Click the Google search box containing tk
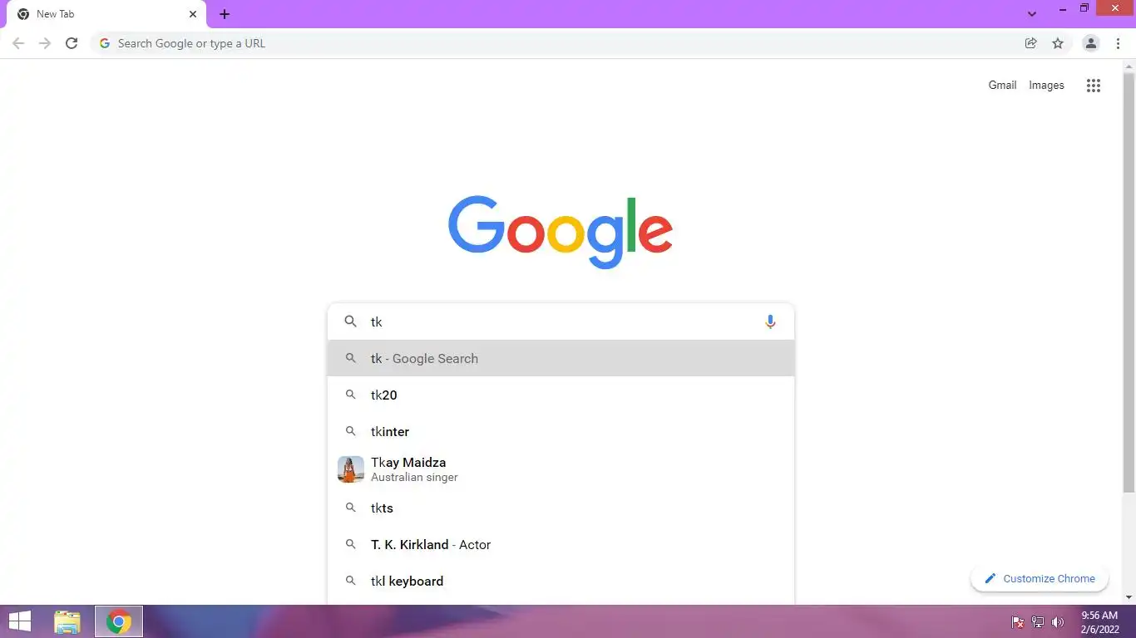 tap(561, 321)
